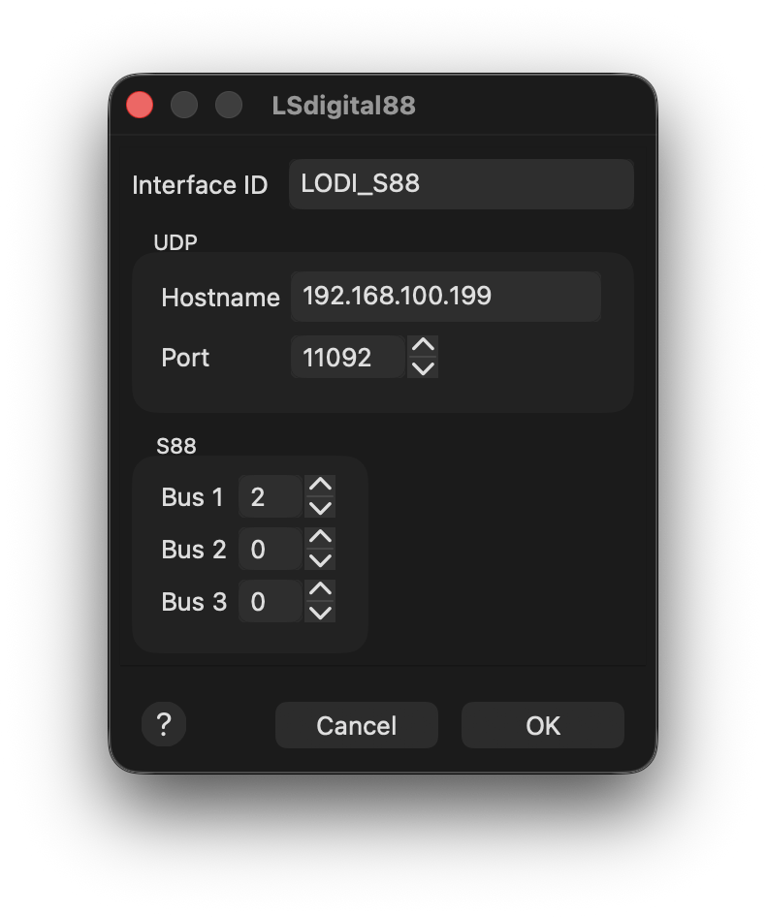Increment Bus 3 module count
This screenshot has width=766, height=917.
[x=320, y=590]
